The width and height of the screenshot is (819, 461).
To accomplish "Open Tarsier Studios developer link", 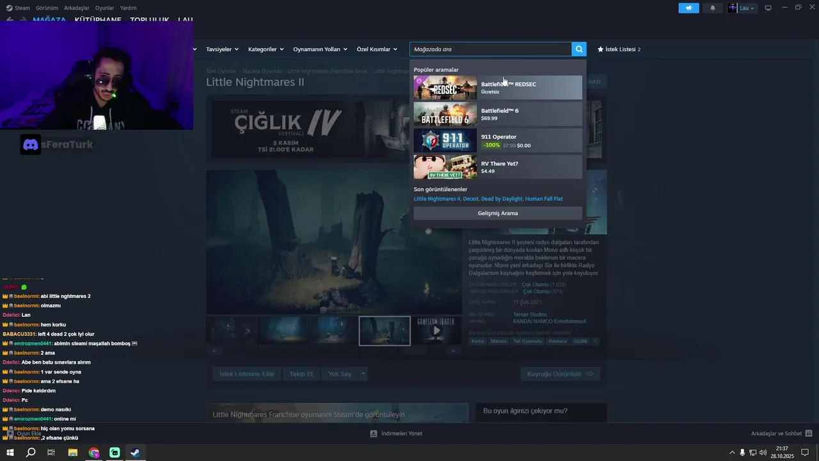I will pyautogui.click(x=530, y=314).
